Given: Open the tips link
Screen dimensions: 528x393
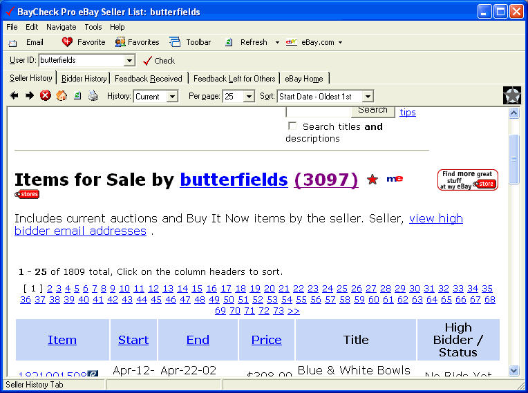Looking at the screenshot, I should pos(408,113).
